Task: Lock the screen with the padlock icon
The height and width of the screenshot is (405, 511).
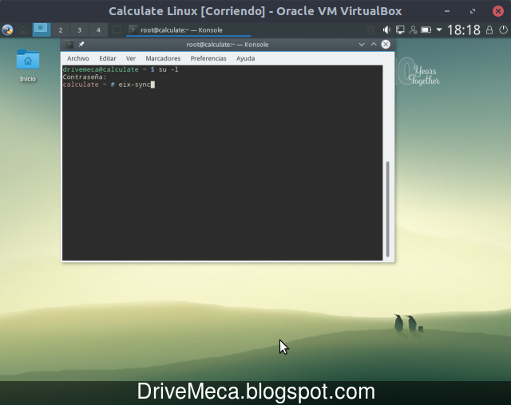Action: (x=489, y=30)
